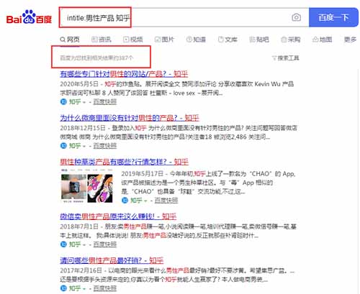Click 知乎 source icon under 2020年5月5日 result
The width and height of the screenshot is (360, 294).
(x=63, y=101)
